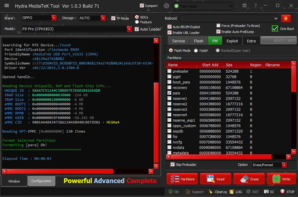Select the SOCs radio option

tap(137, 17)
